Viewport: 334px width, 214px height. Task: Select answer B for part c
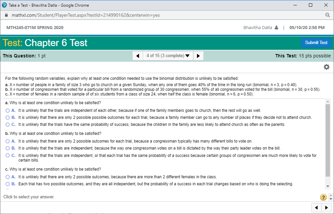[x=7, y=184]
